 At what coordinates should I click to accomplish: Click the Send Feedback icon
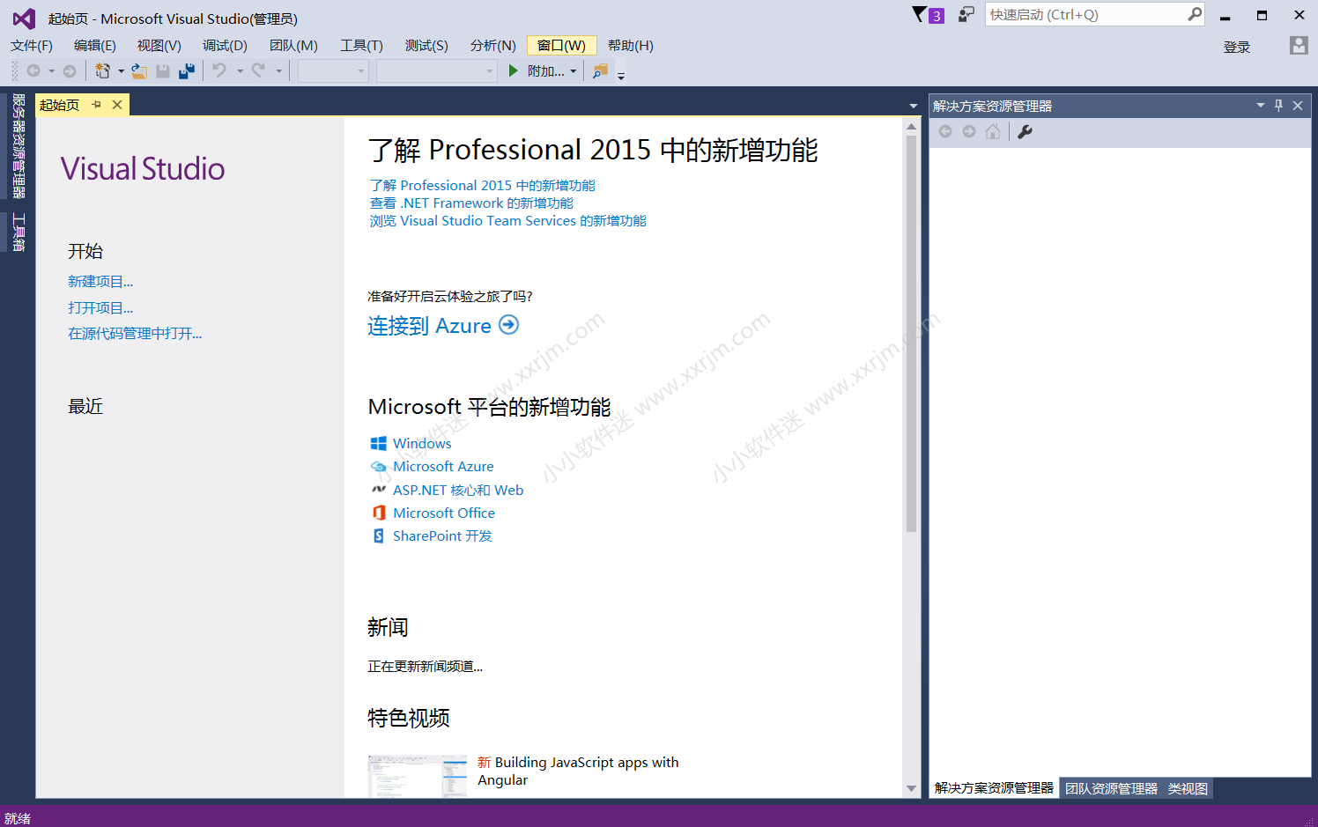[x=966, y=15]
